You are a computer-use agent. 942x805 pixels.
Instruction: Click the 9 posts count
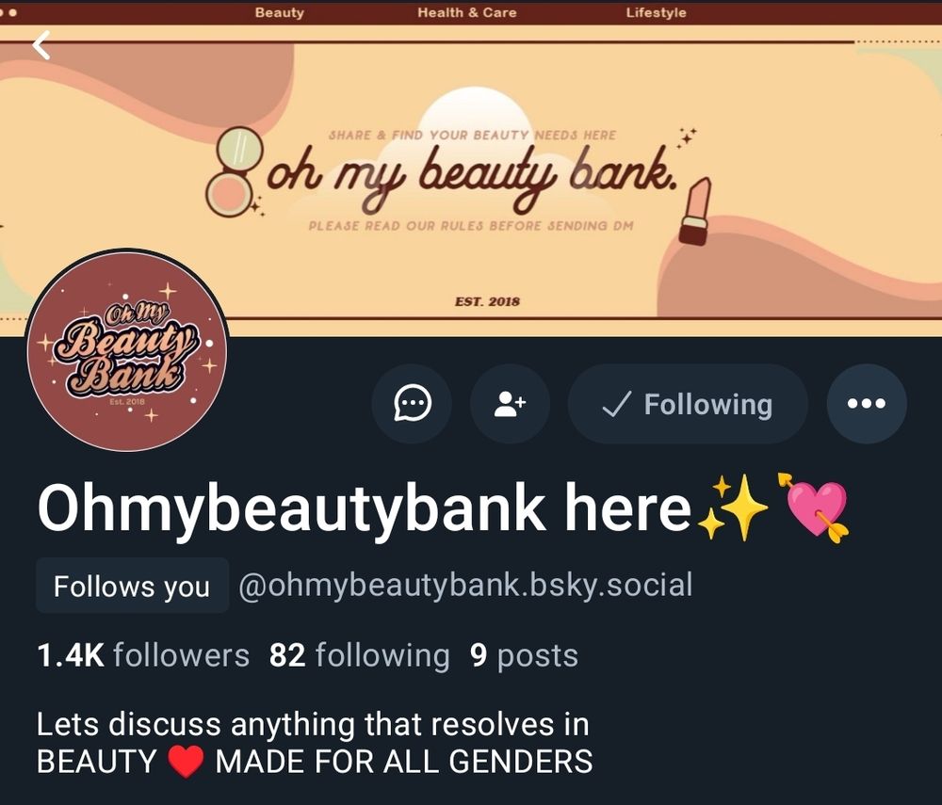(524, 655)
